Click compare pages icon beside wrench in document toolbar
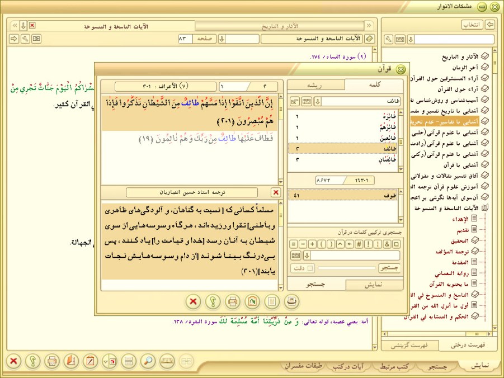 click(36, 39)
